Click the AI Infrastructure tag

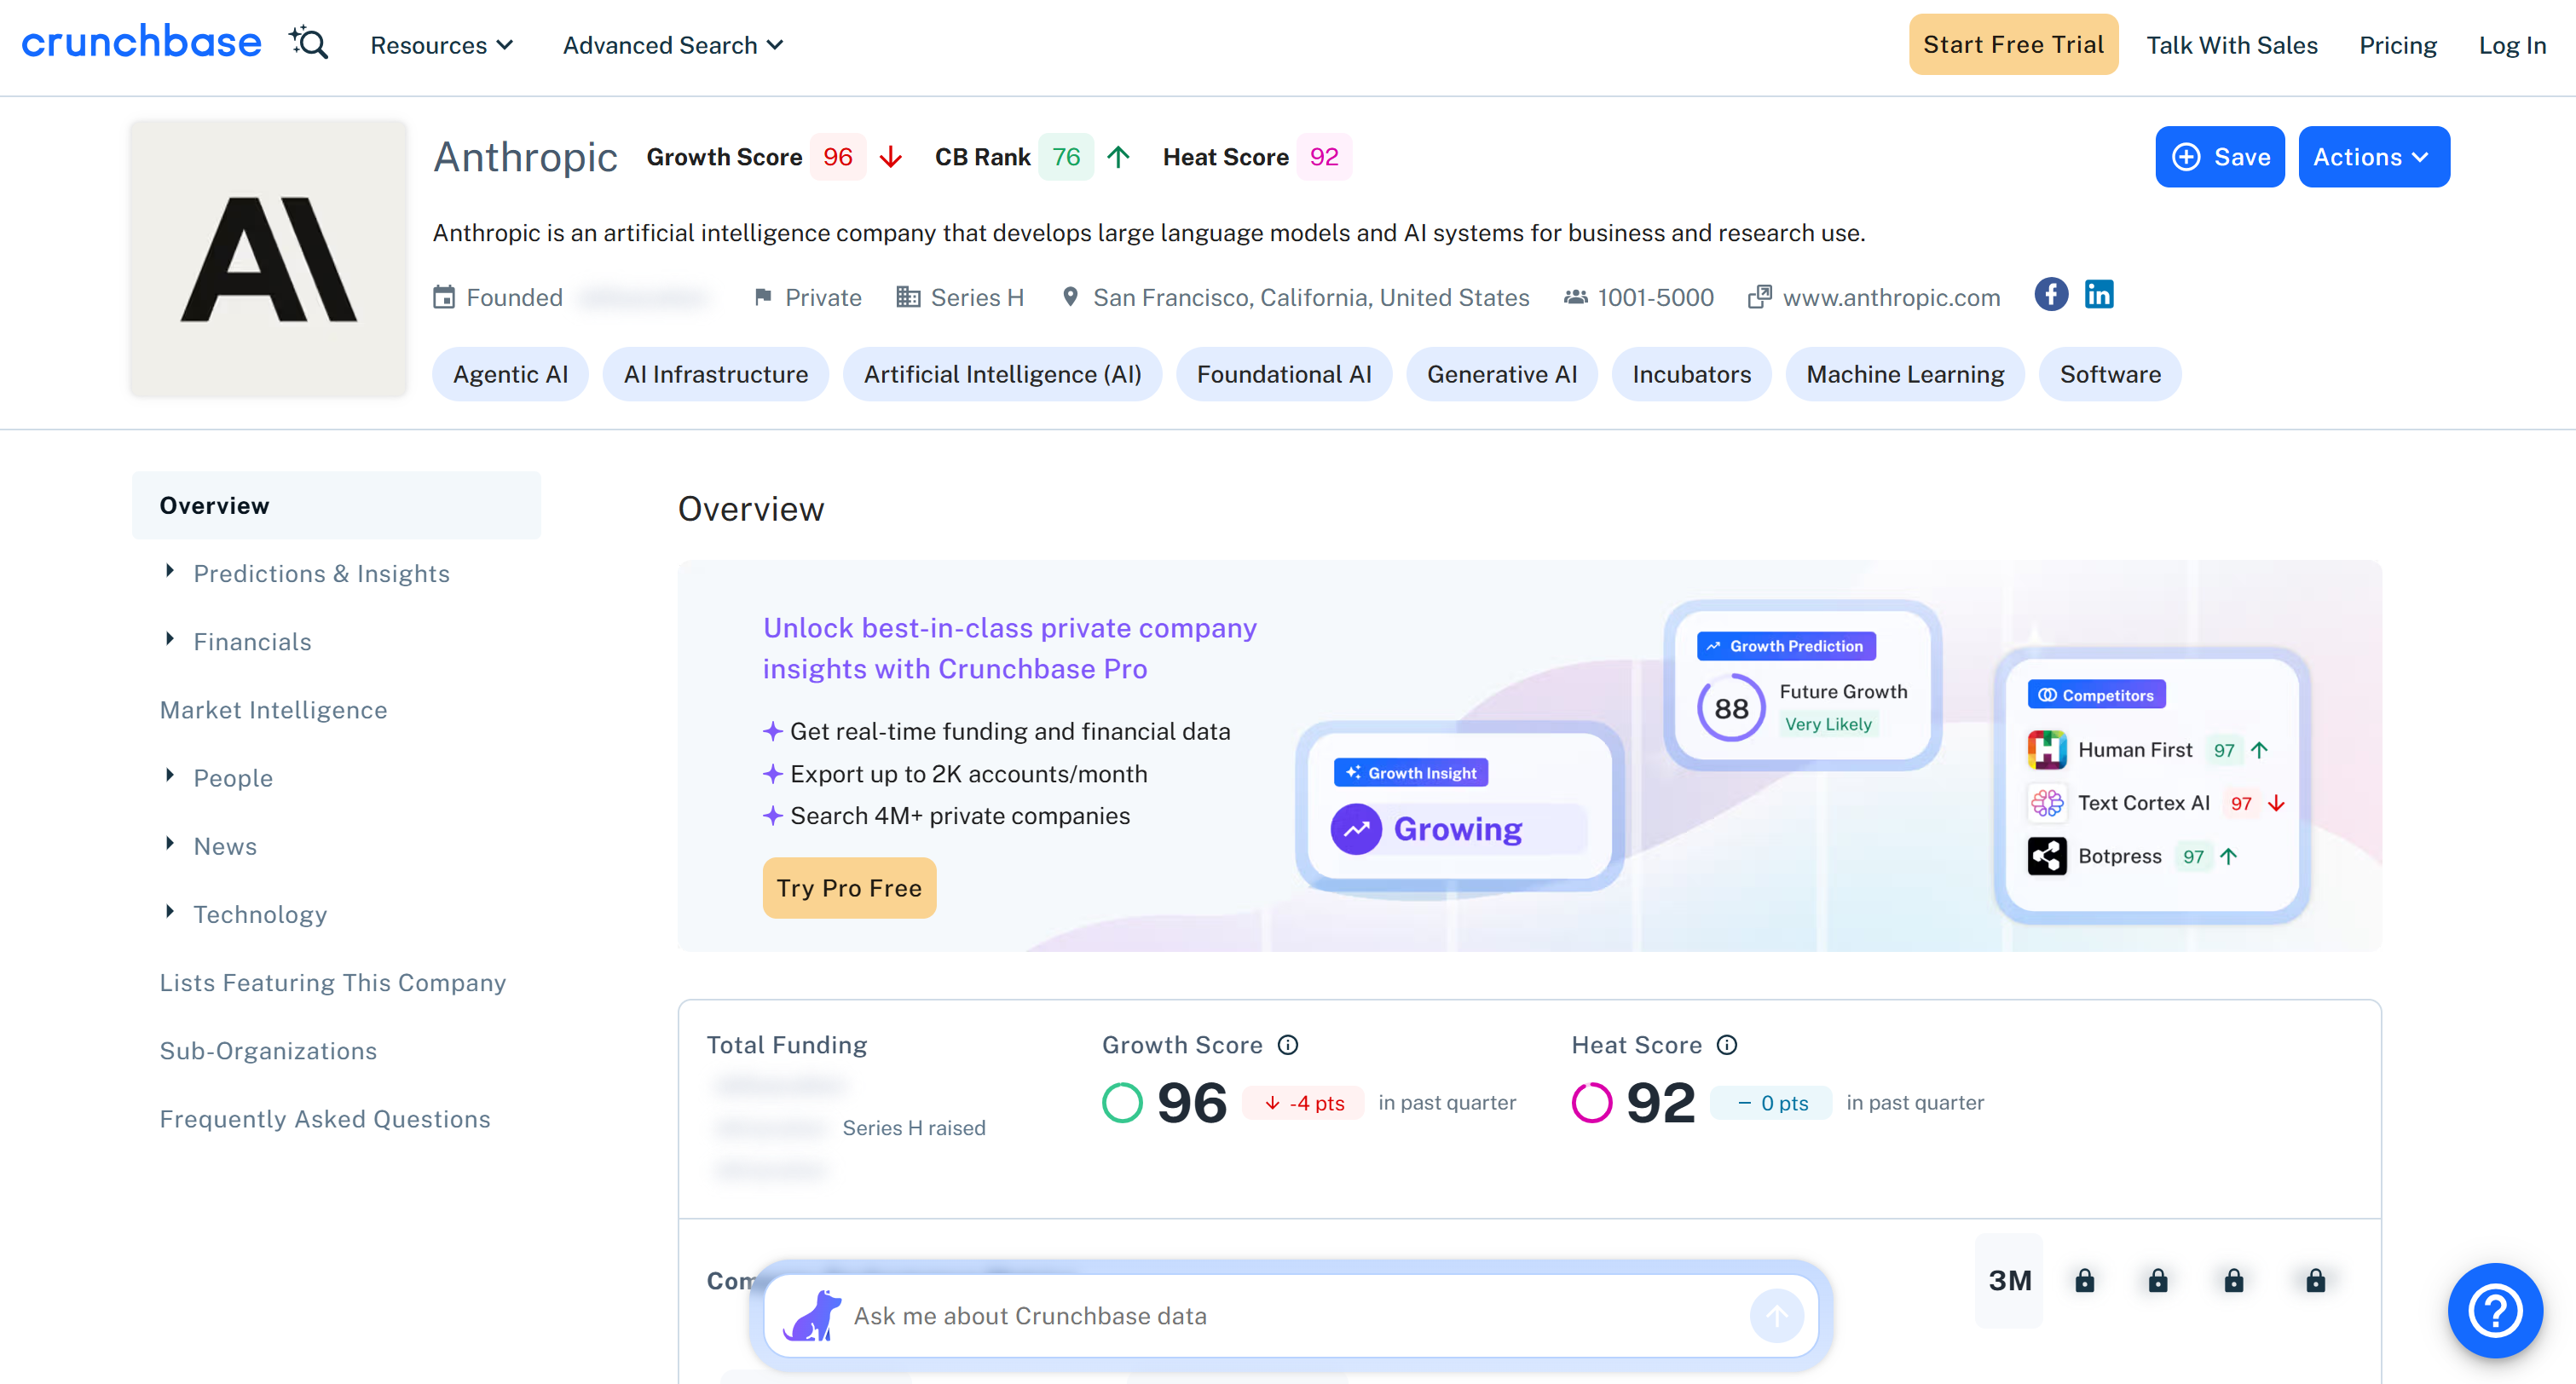click(716, 374)
